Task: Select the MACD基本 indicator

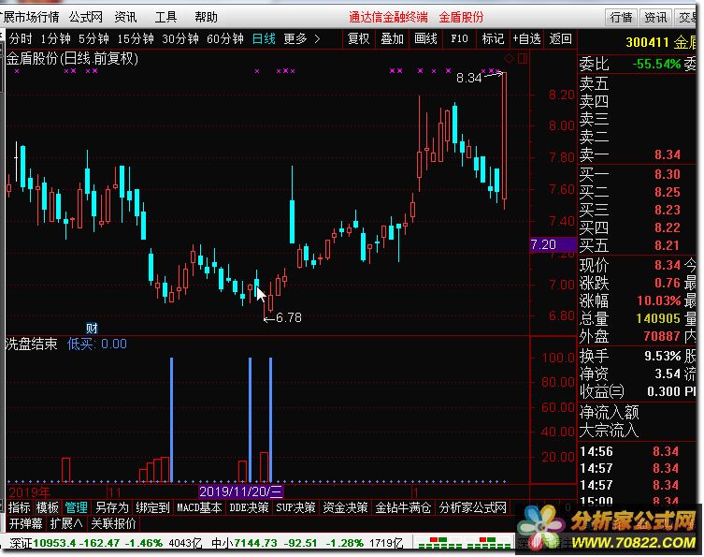Action: tap(199, 507)
